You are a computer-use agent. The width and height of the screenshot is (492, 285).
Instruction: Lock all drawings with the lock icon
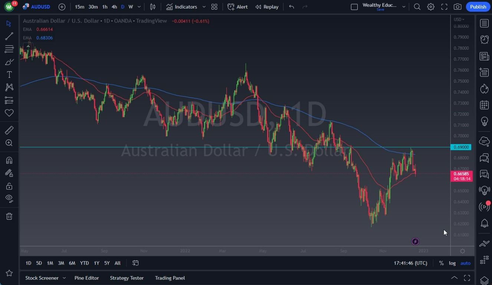click(x=9, y=186)
